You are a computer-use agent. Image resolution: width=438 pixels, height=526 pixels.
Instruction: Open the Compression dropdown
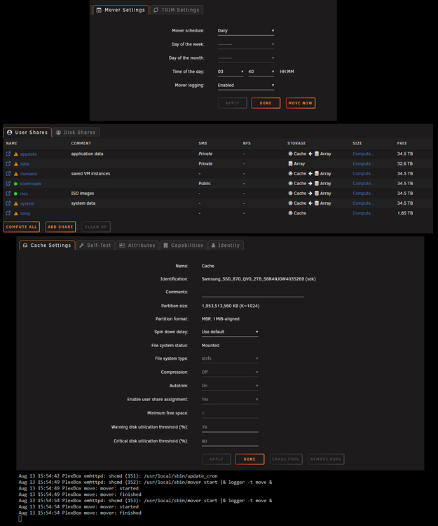[230, 372]
